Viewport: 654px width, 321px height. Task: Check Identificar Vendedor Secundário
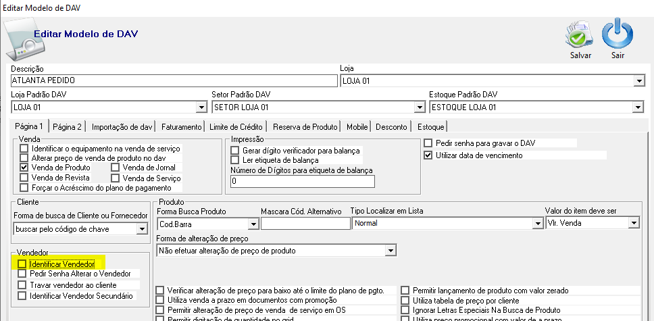22,296
